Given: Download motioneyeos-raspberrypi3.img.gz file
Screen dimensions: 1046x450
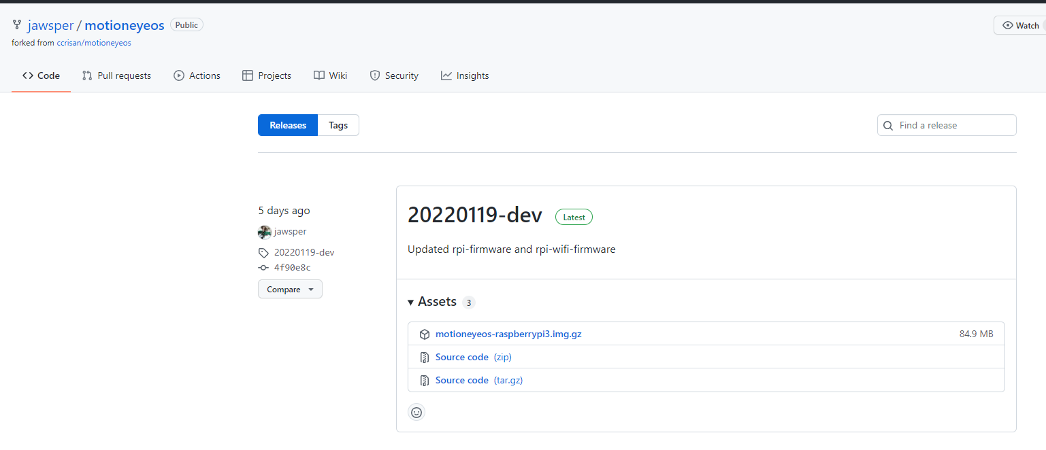Looking at the screenshot, I should click(x=508, y=334).
